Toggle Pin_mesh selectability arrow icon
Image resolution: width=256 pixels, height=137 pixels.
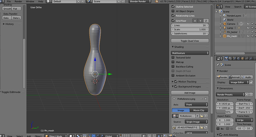(252, 36)
